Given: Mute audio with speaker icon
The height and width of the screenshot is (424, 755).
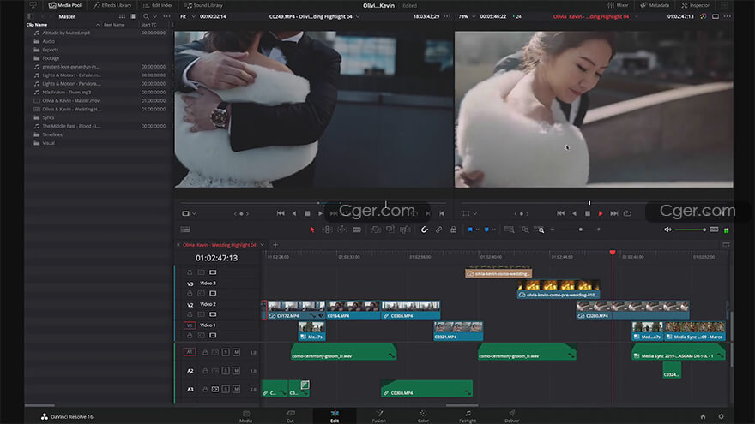Looking at the screenshot, I should click(667, 230).
